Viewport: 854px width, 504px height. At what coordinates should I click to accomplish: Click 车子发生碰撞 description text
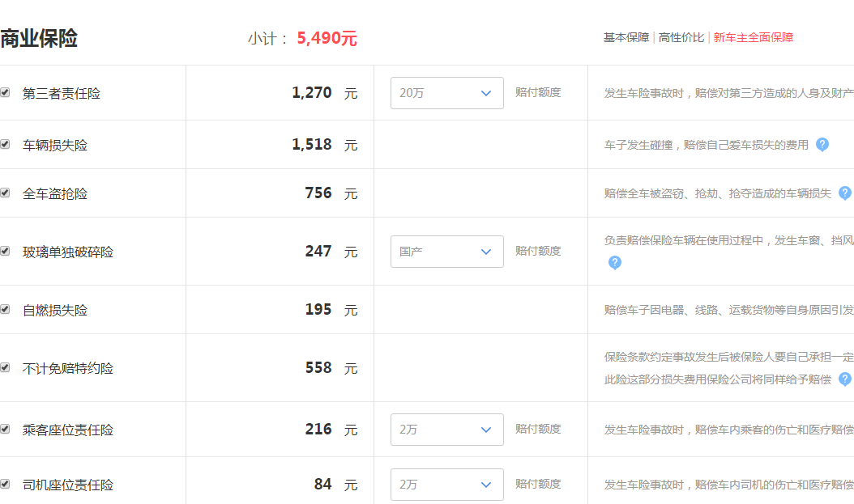(707, 145)
